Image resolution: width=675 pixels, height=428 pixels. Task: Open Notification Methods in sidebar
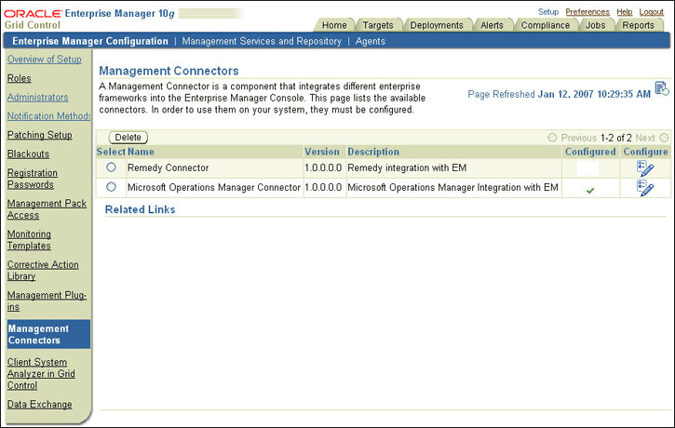pyautogui.click(x=48, y=116)
